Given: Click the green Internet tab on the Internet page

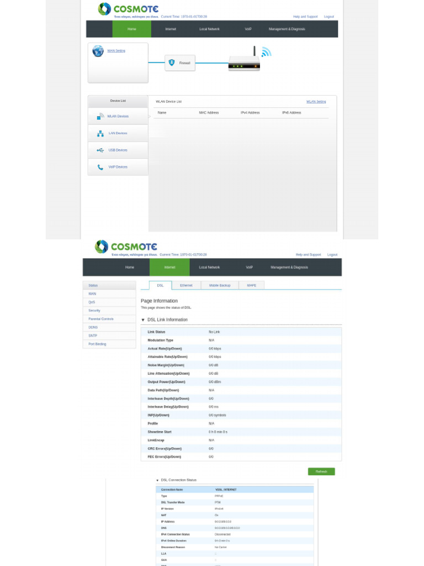Looking at the screenshot, I should 170,268.
